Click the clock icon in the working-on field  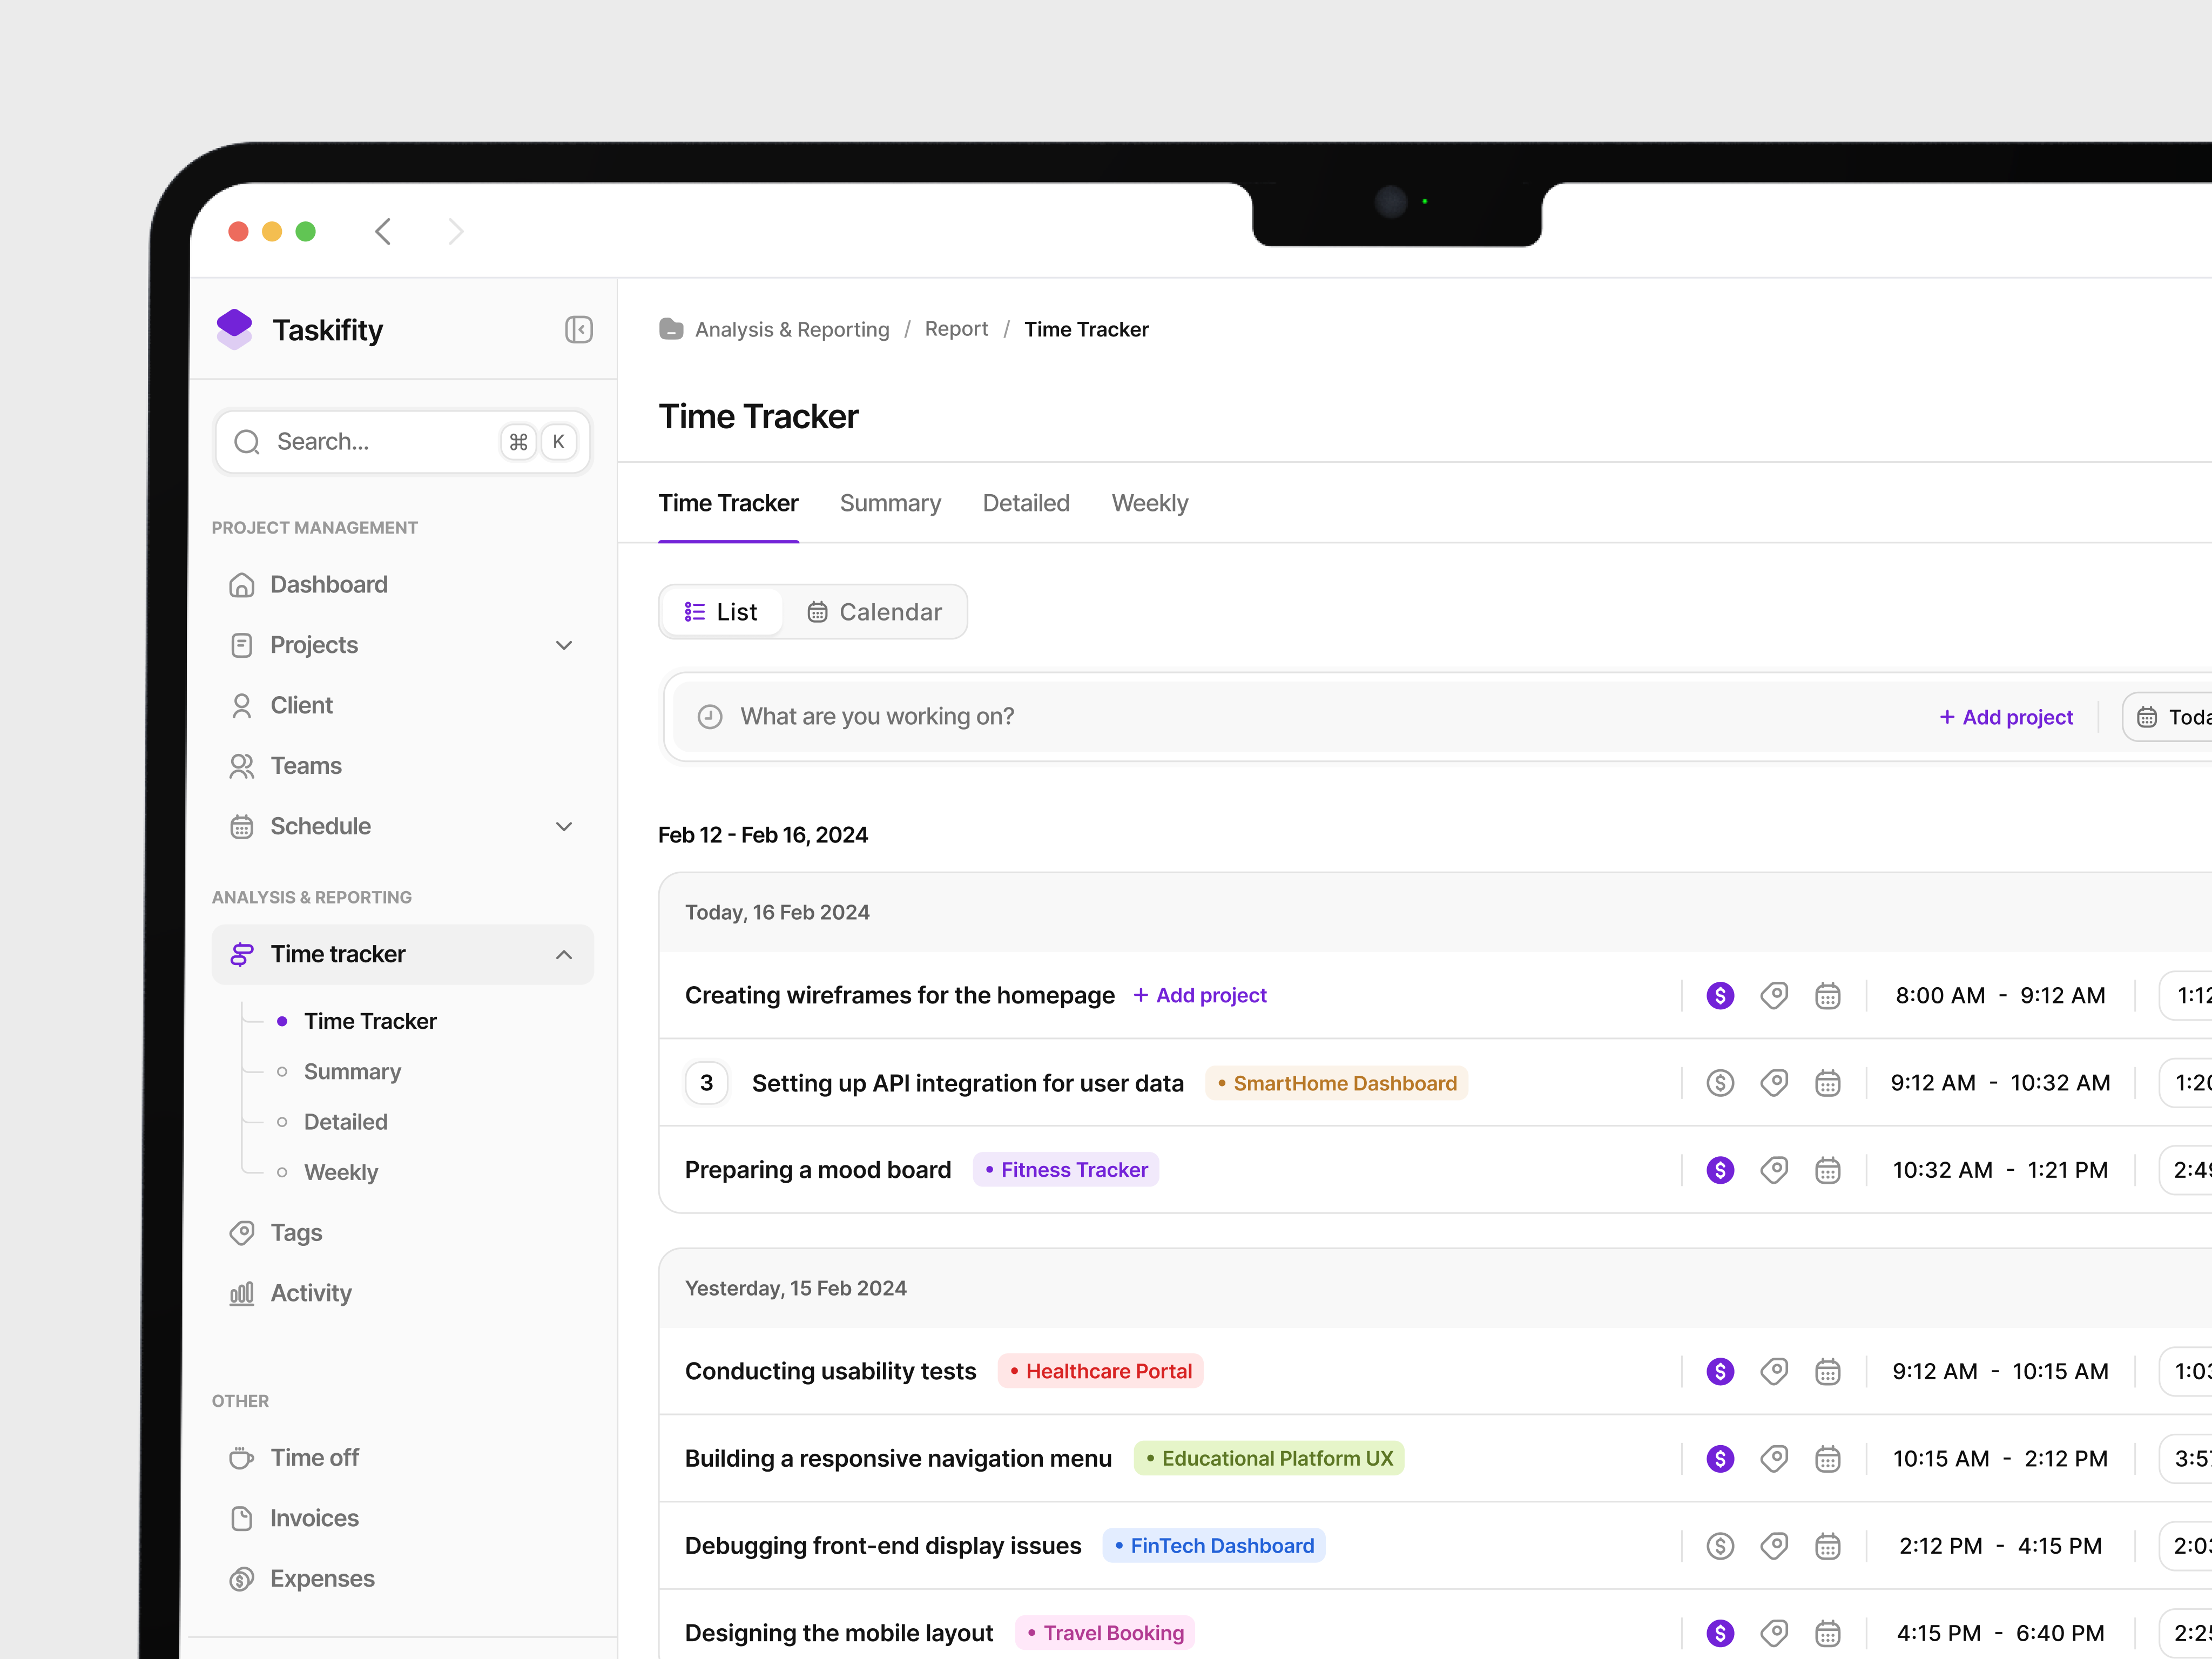tap(710, 717)
